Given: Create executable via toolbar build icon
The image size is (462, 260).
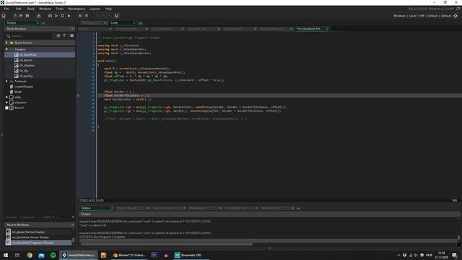Looking at the screenshot, I should 38,16.
